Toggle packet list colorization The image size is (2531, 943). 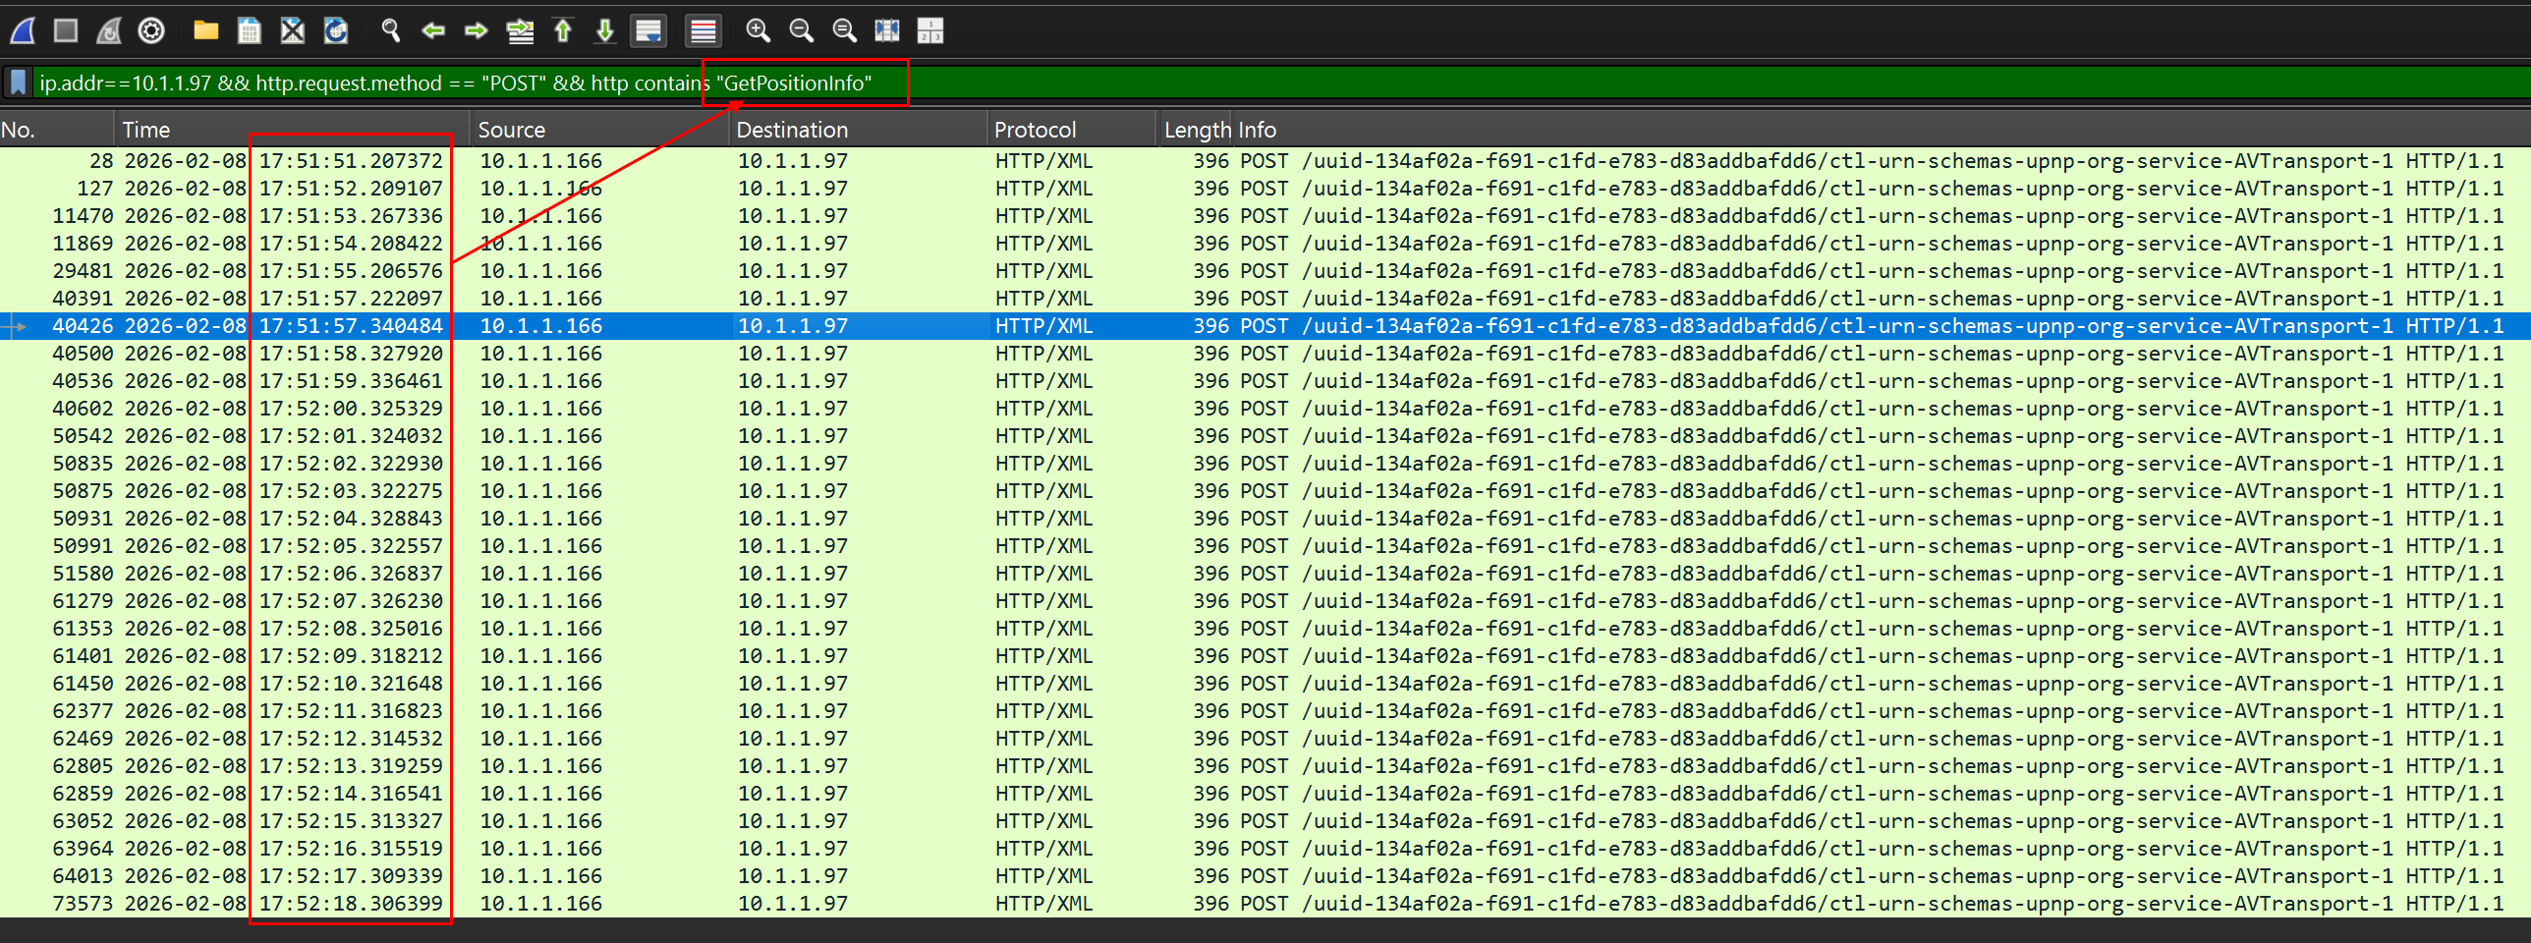coord(703,31)
